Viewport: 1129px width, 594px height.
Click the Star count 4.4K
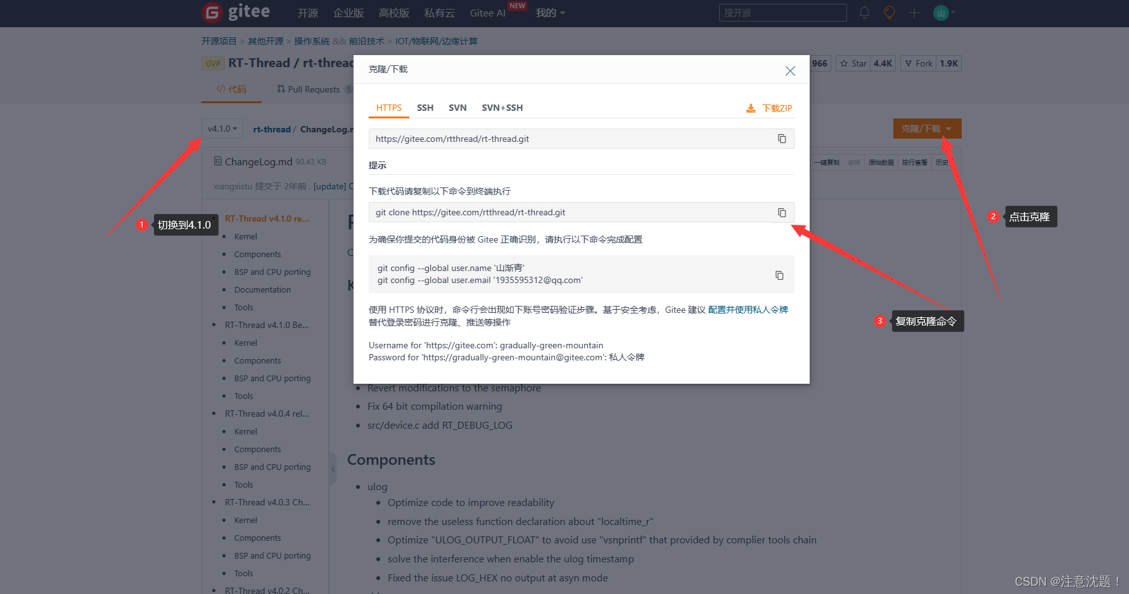(883, 63)
